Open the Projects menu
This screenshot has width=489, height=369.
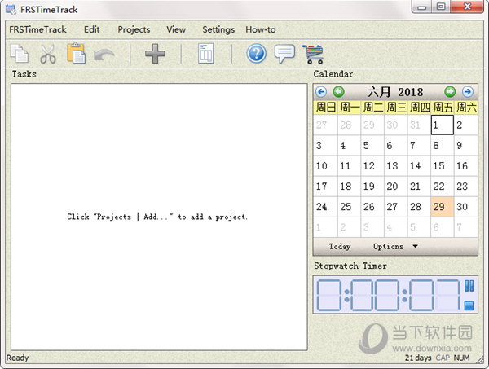[x=134, y=29]
